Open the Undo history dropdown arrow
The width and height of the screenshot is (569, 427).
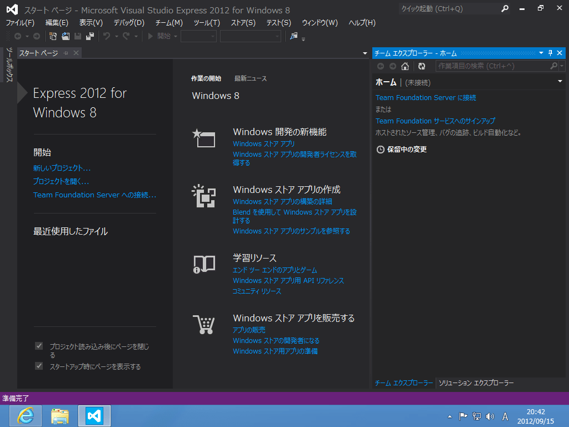point(117,36)
